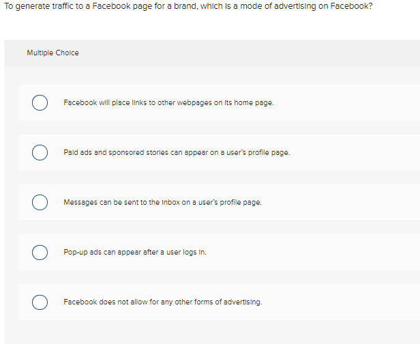The height and width of the screenshot is (344, 420).
Task: Click the text 'Facebook does not allow for any other forms'
Action: (162, 302)
